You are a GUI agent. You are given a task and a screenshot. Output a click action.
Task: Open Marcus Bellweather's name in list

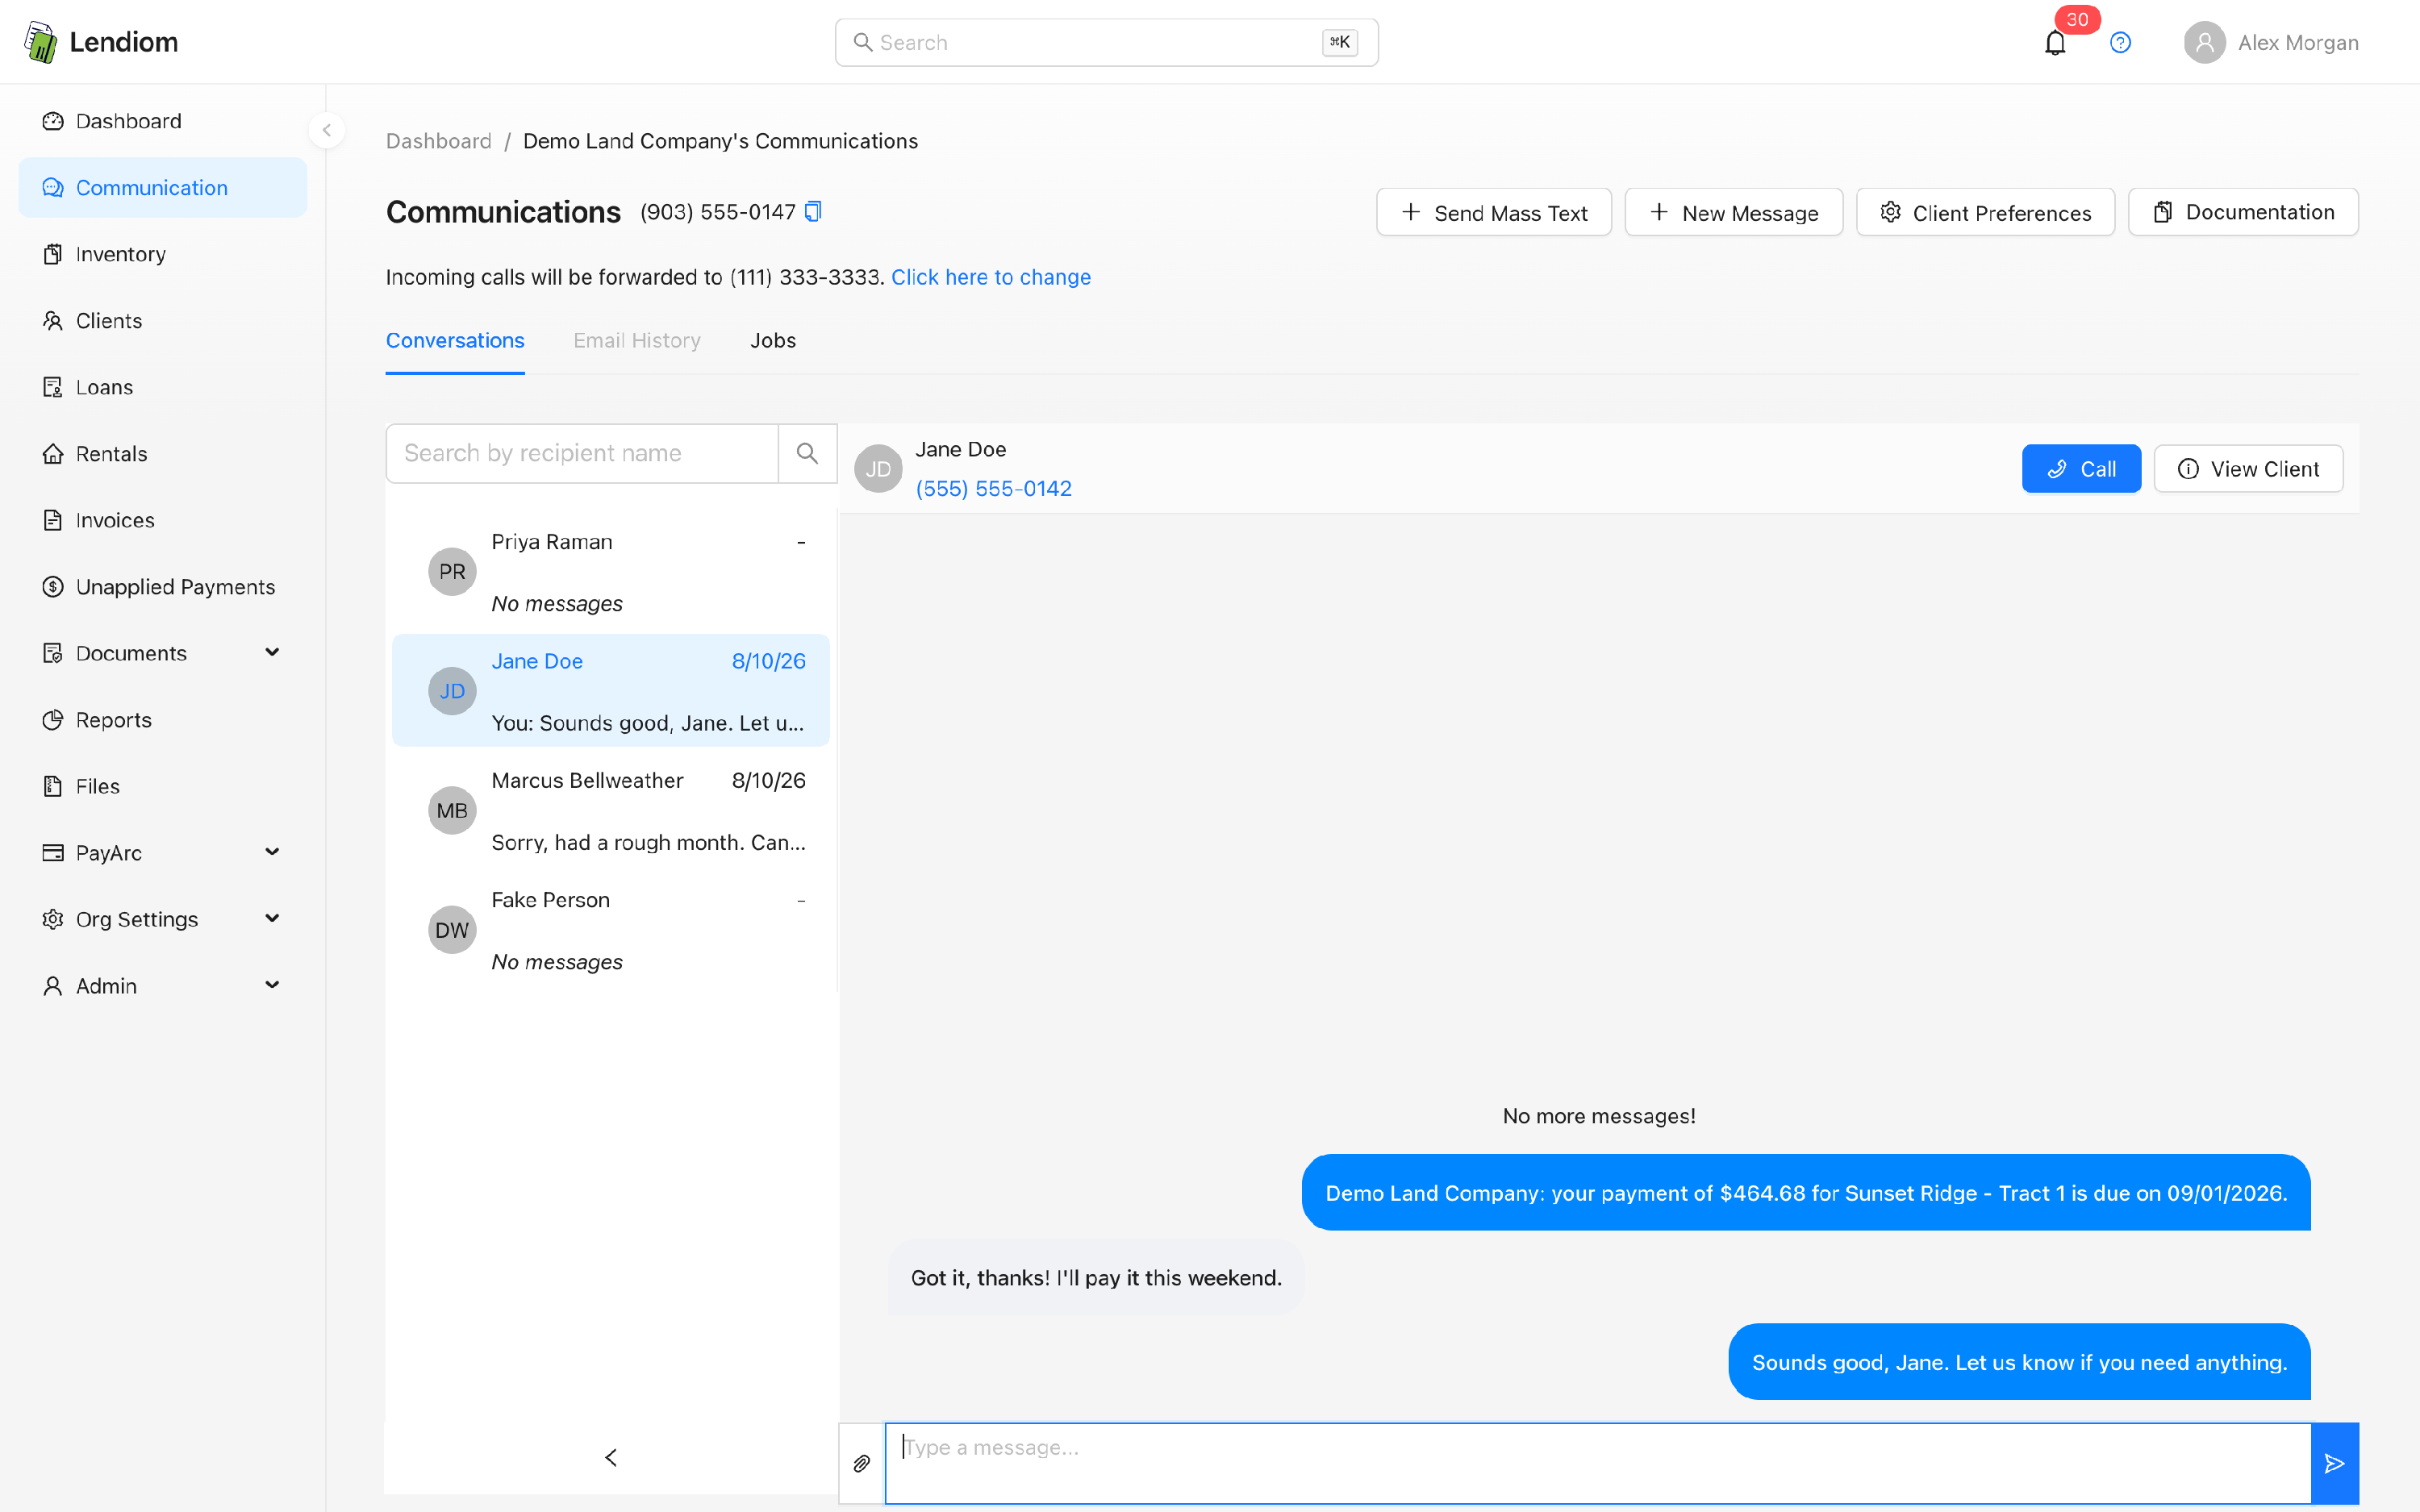[x=587, y=781]
